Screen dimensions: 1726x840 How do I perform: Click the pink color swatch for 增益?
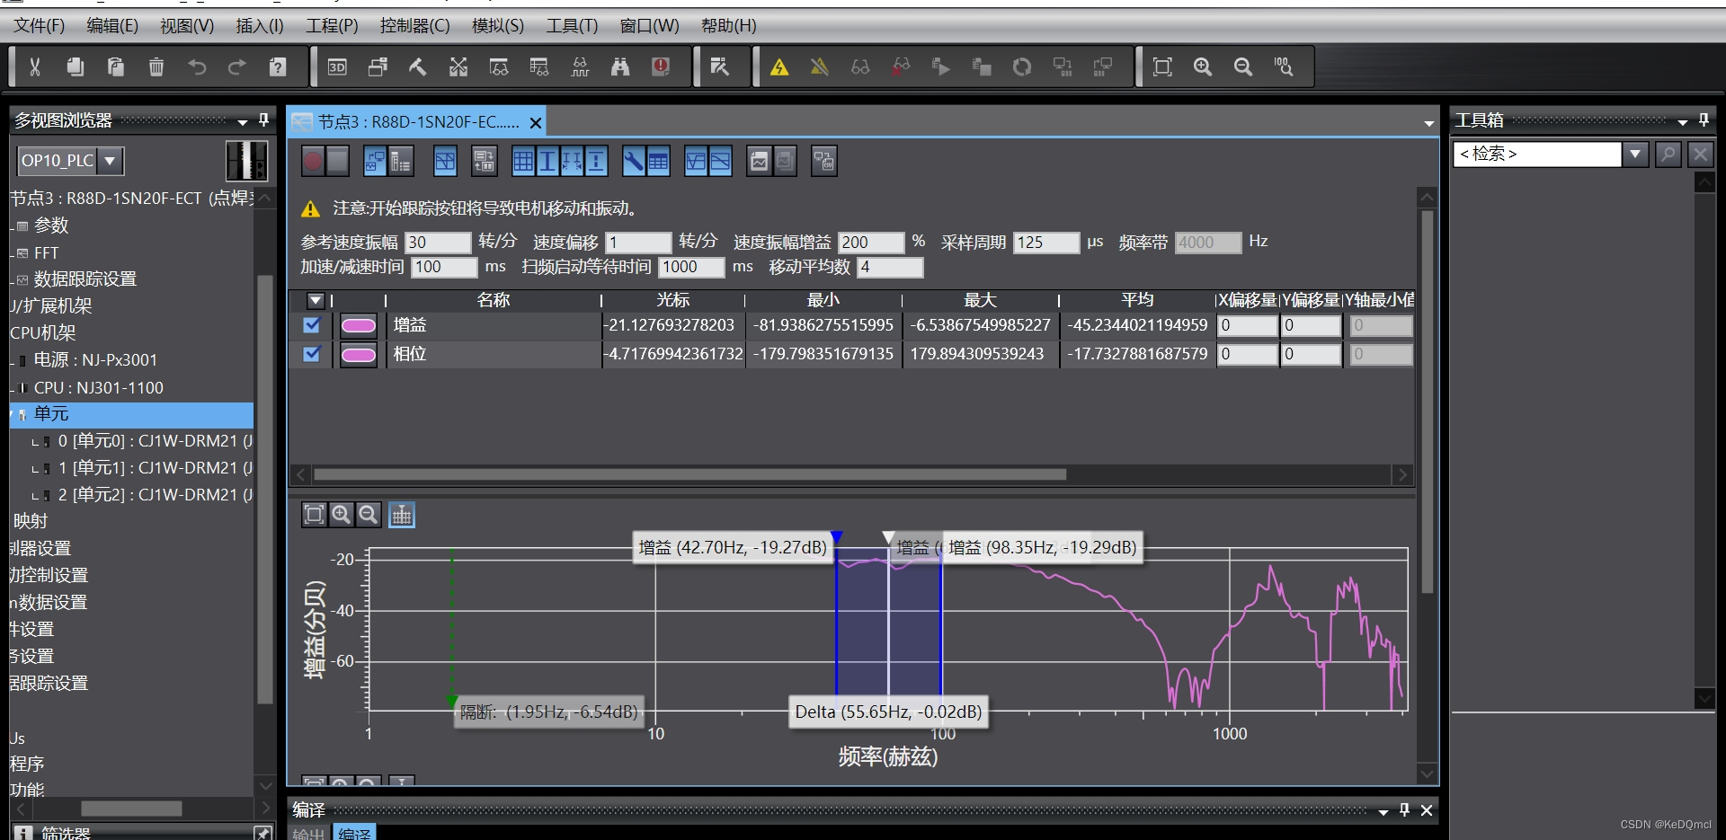[358, 325]
